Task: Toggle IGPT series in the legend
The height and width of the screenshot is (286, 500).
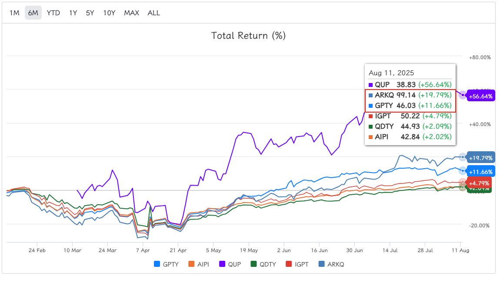Action: 297,264
